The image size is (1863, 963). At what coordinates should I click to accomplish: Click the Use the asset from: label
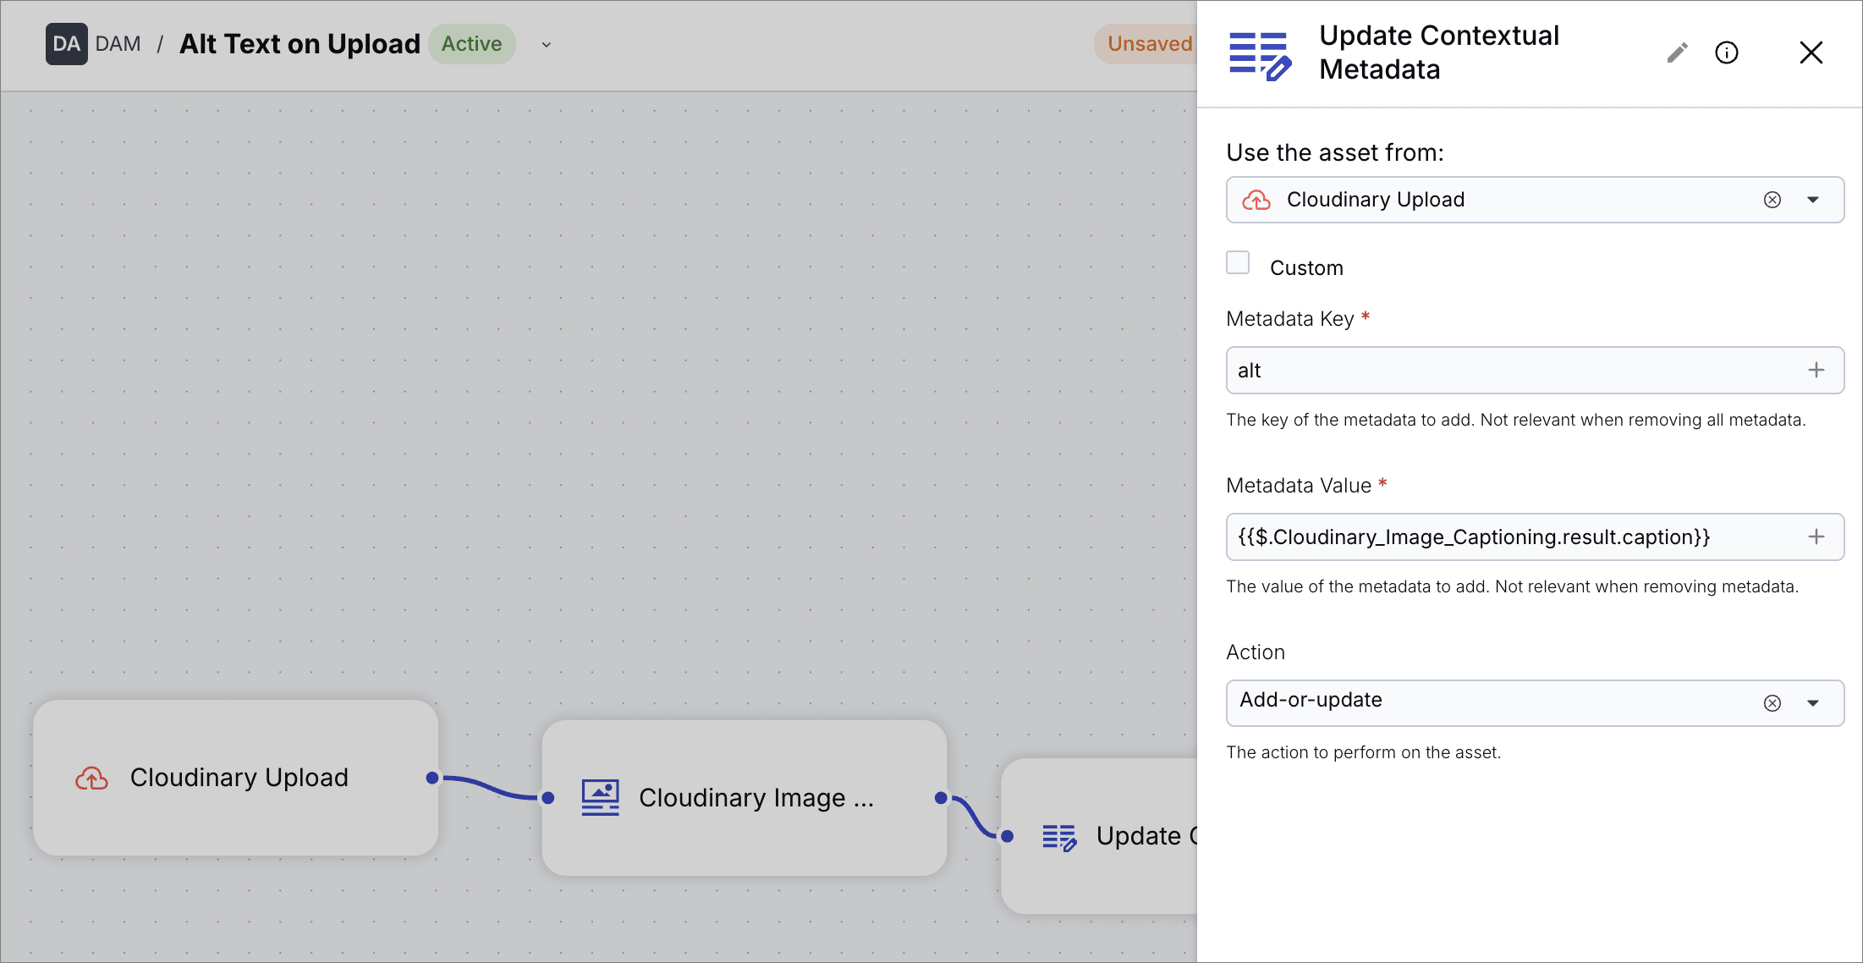tap(1335, 152)
